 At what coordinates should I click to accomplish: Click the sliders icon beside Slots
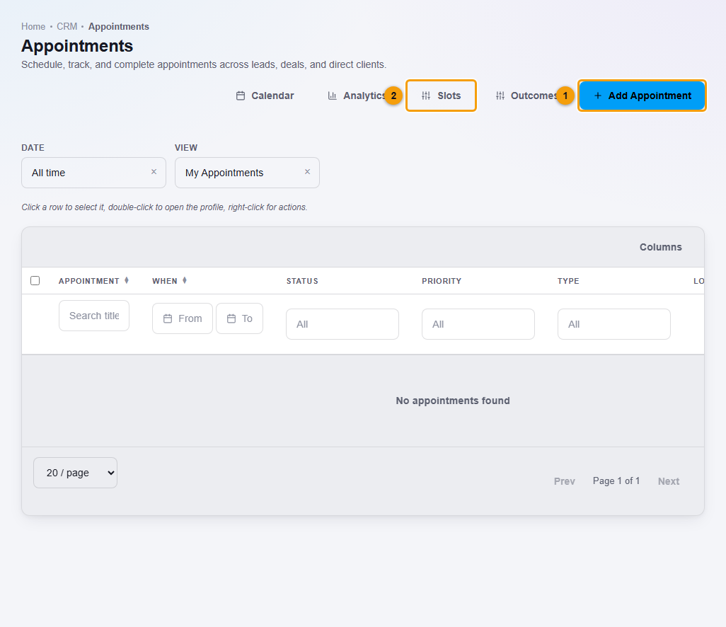(x=426, y=96)
